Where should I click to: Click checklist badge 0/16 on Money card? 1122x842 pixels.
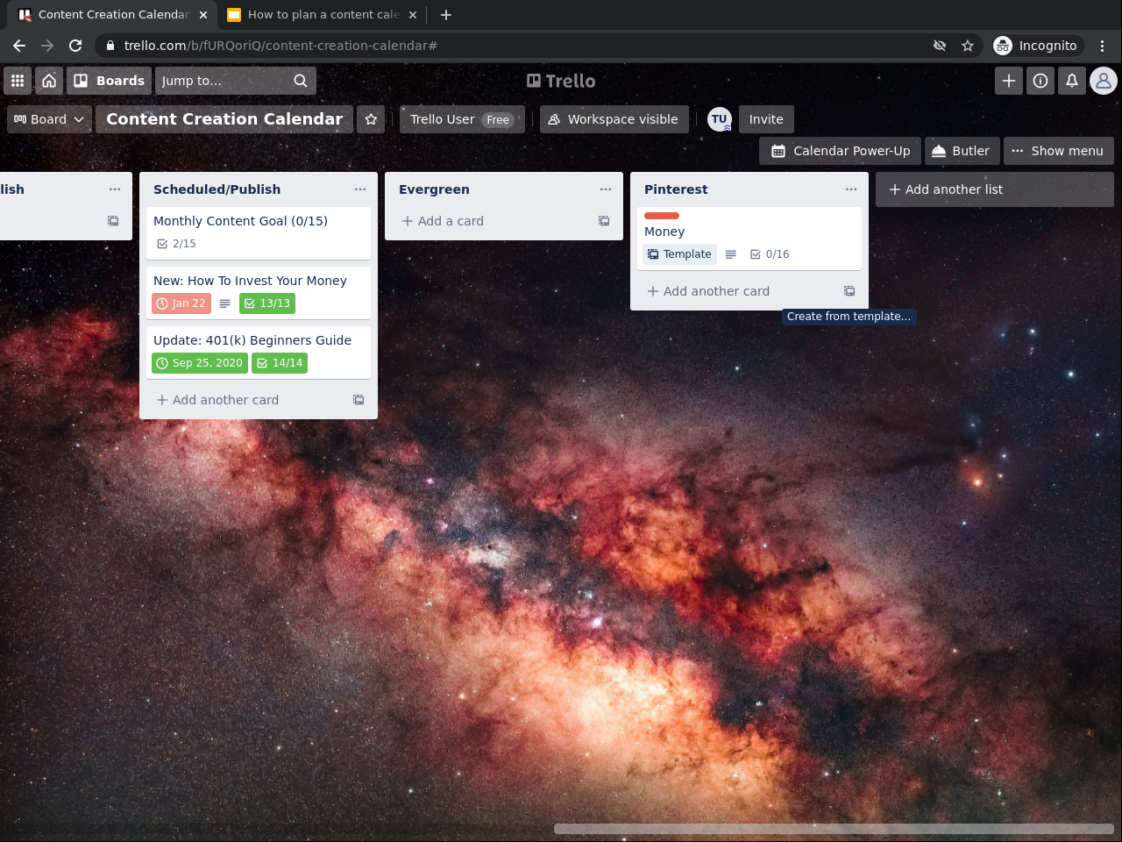(770, 254)
